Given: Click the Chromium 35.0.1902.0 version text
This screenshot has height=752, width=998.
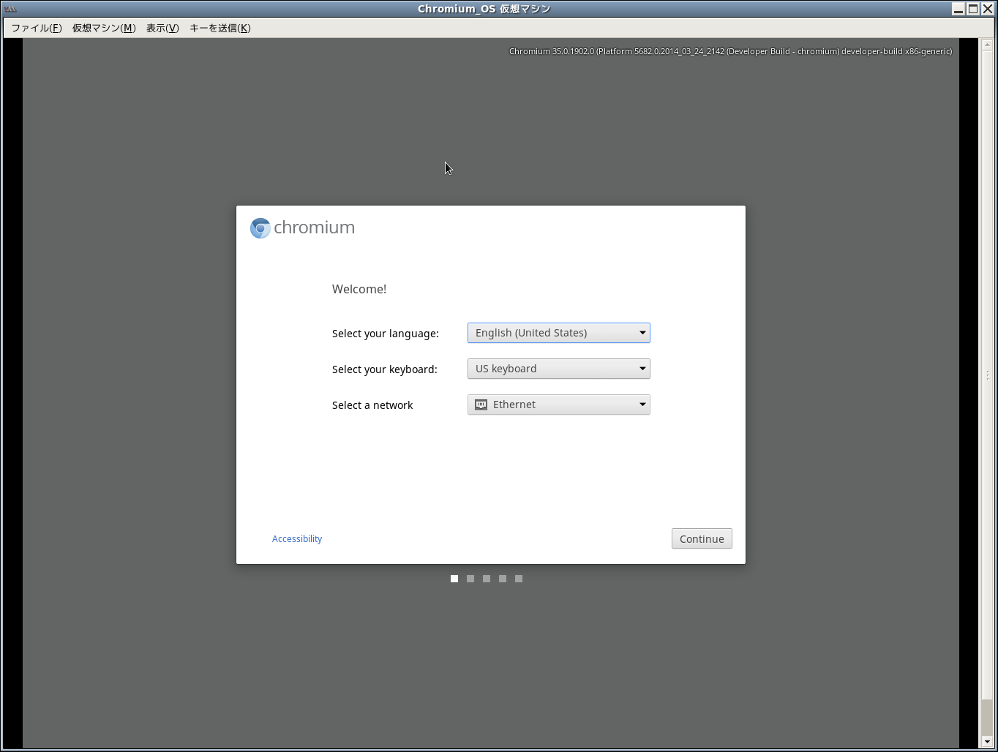Looking at the screenshot, I should click(731, 51).
